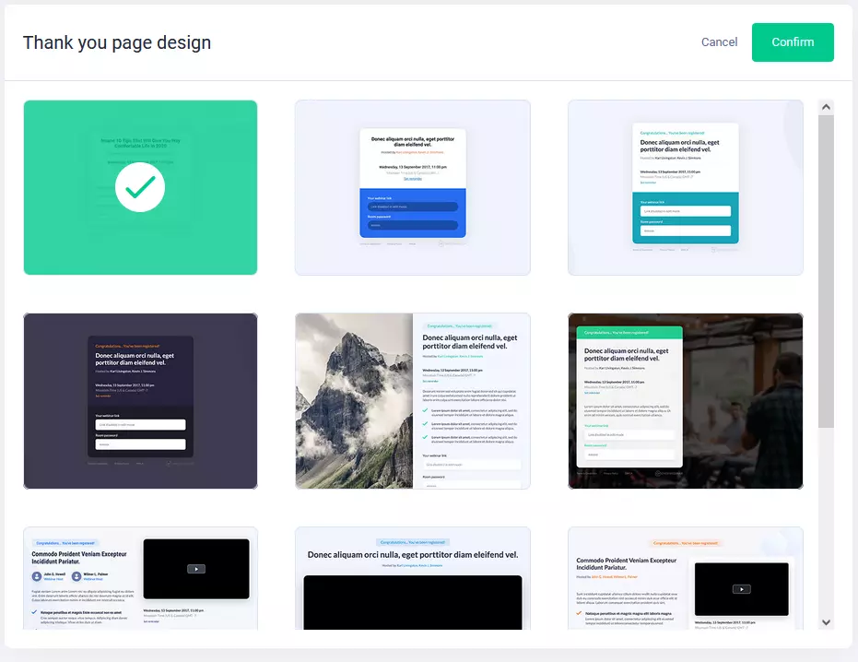Click the scrollbar down arrow

point(827,622)
